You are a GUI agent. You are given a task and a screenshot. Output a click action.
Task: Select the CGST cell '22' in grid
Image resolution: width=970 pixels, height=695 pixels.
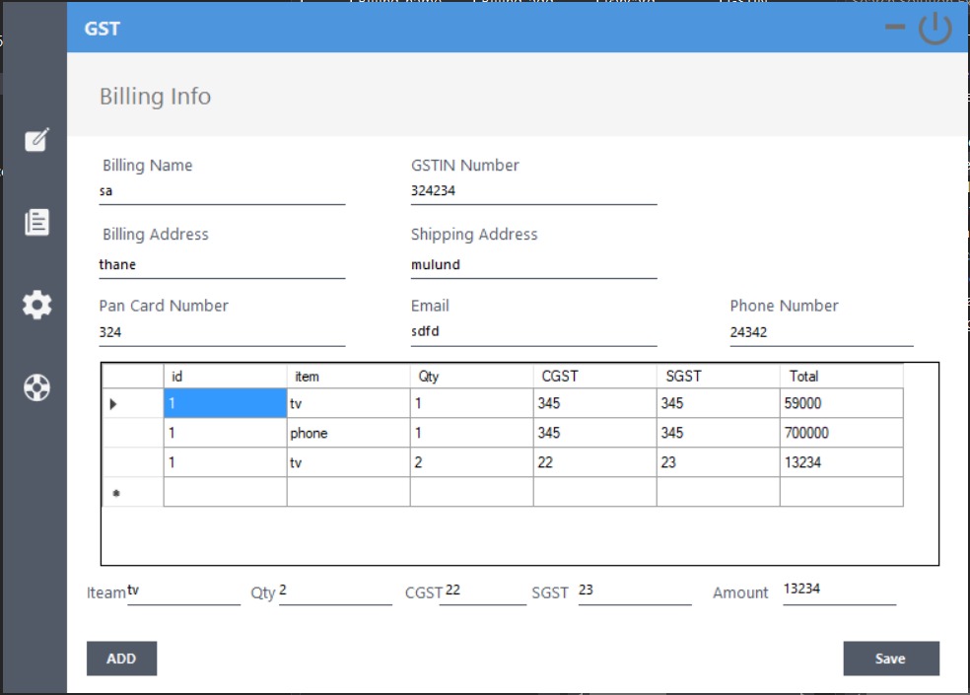[x=594, y=462]
